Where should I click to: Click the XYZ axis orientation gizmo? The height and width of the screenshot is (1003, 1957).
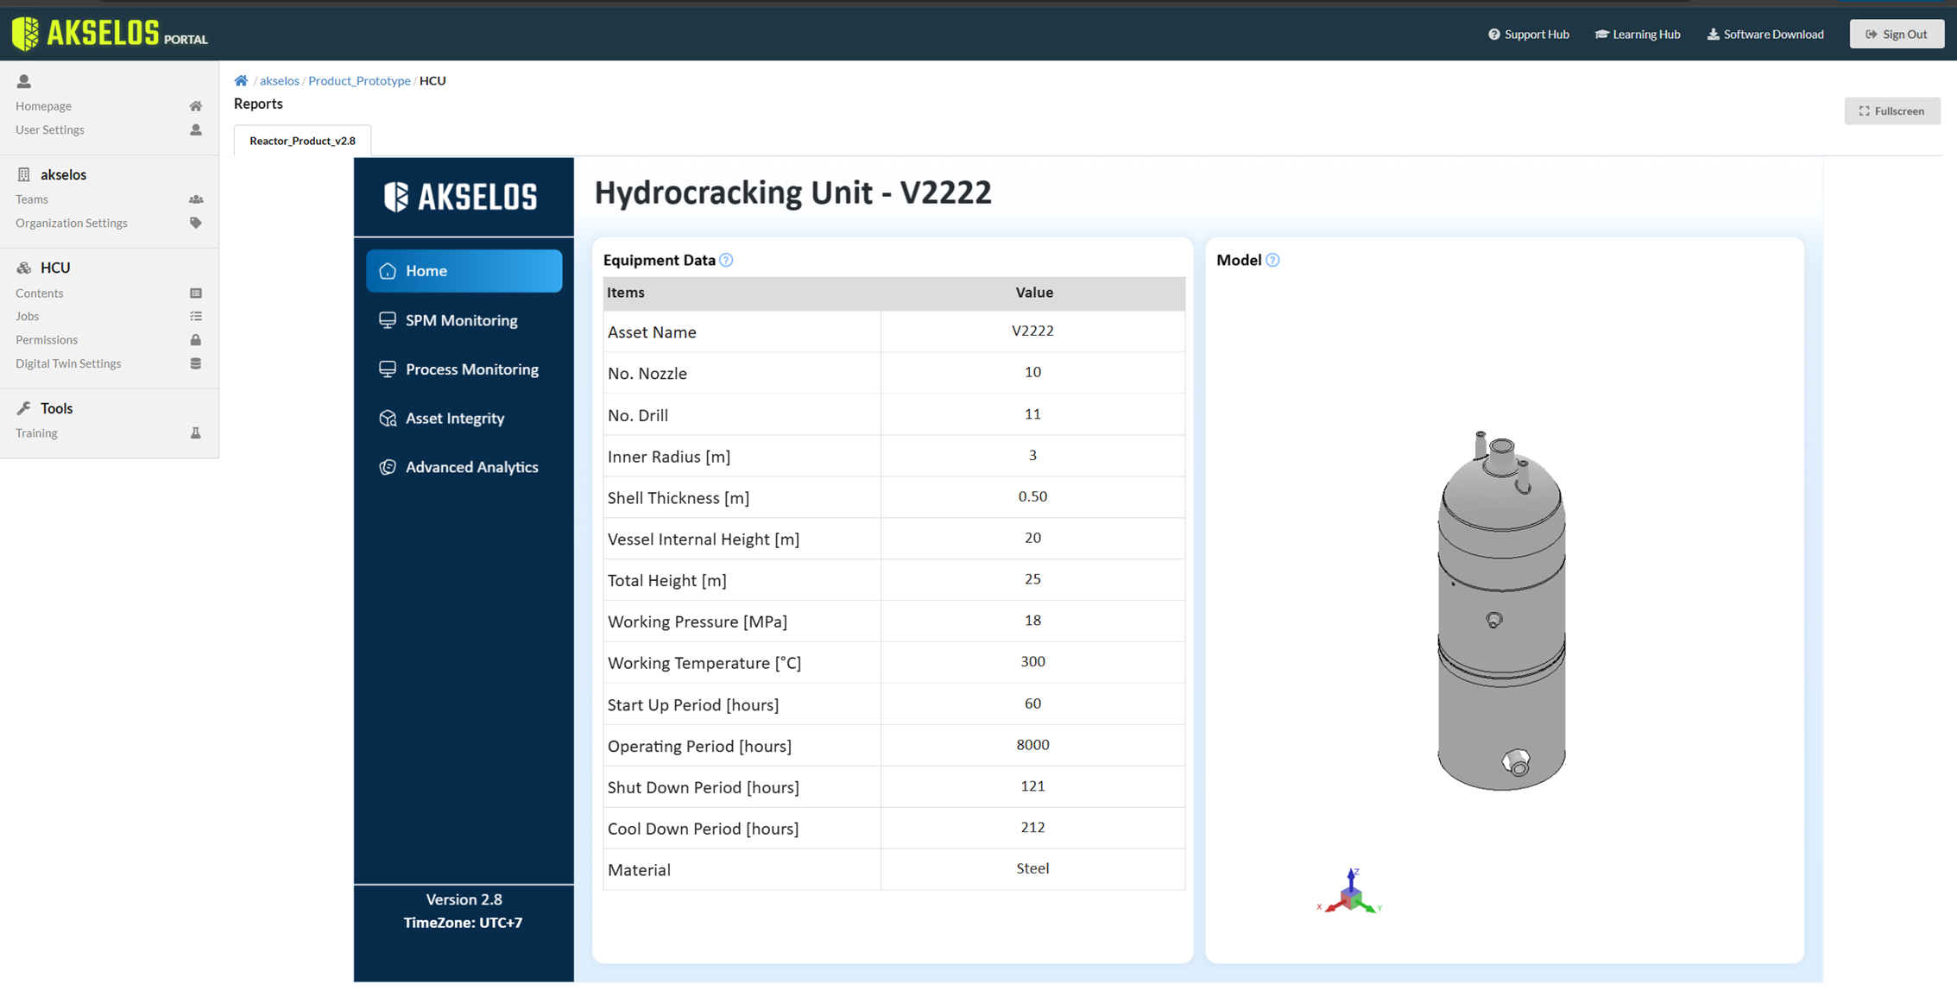(1350, 893)
